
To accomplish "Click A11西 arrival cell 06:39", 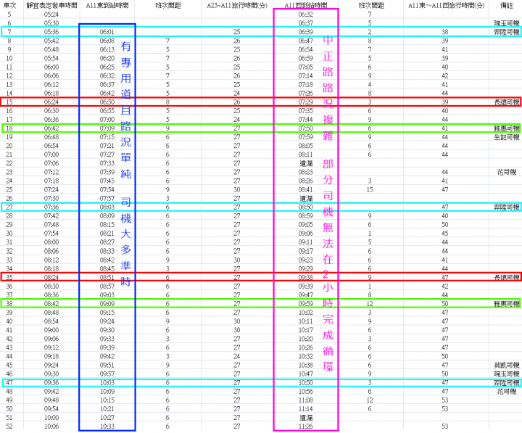I will [x=306, y=32].
